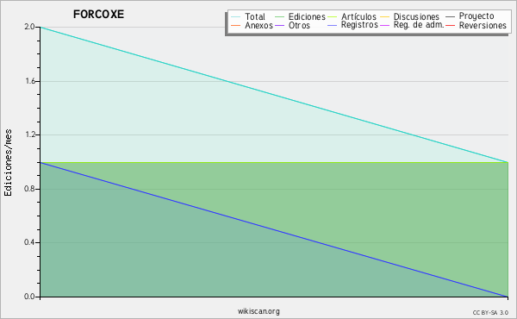
Task: Click the blue Registros legend line swatch
Action: (332, 25)
